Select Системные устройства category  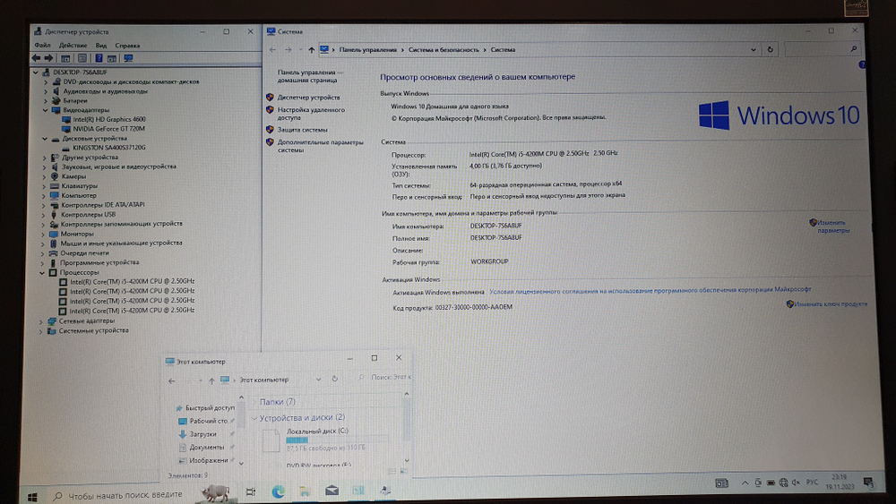point(94,330)
